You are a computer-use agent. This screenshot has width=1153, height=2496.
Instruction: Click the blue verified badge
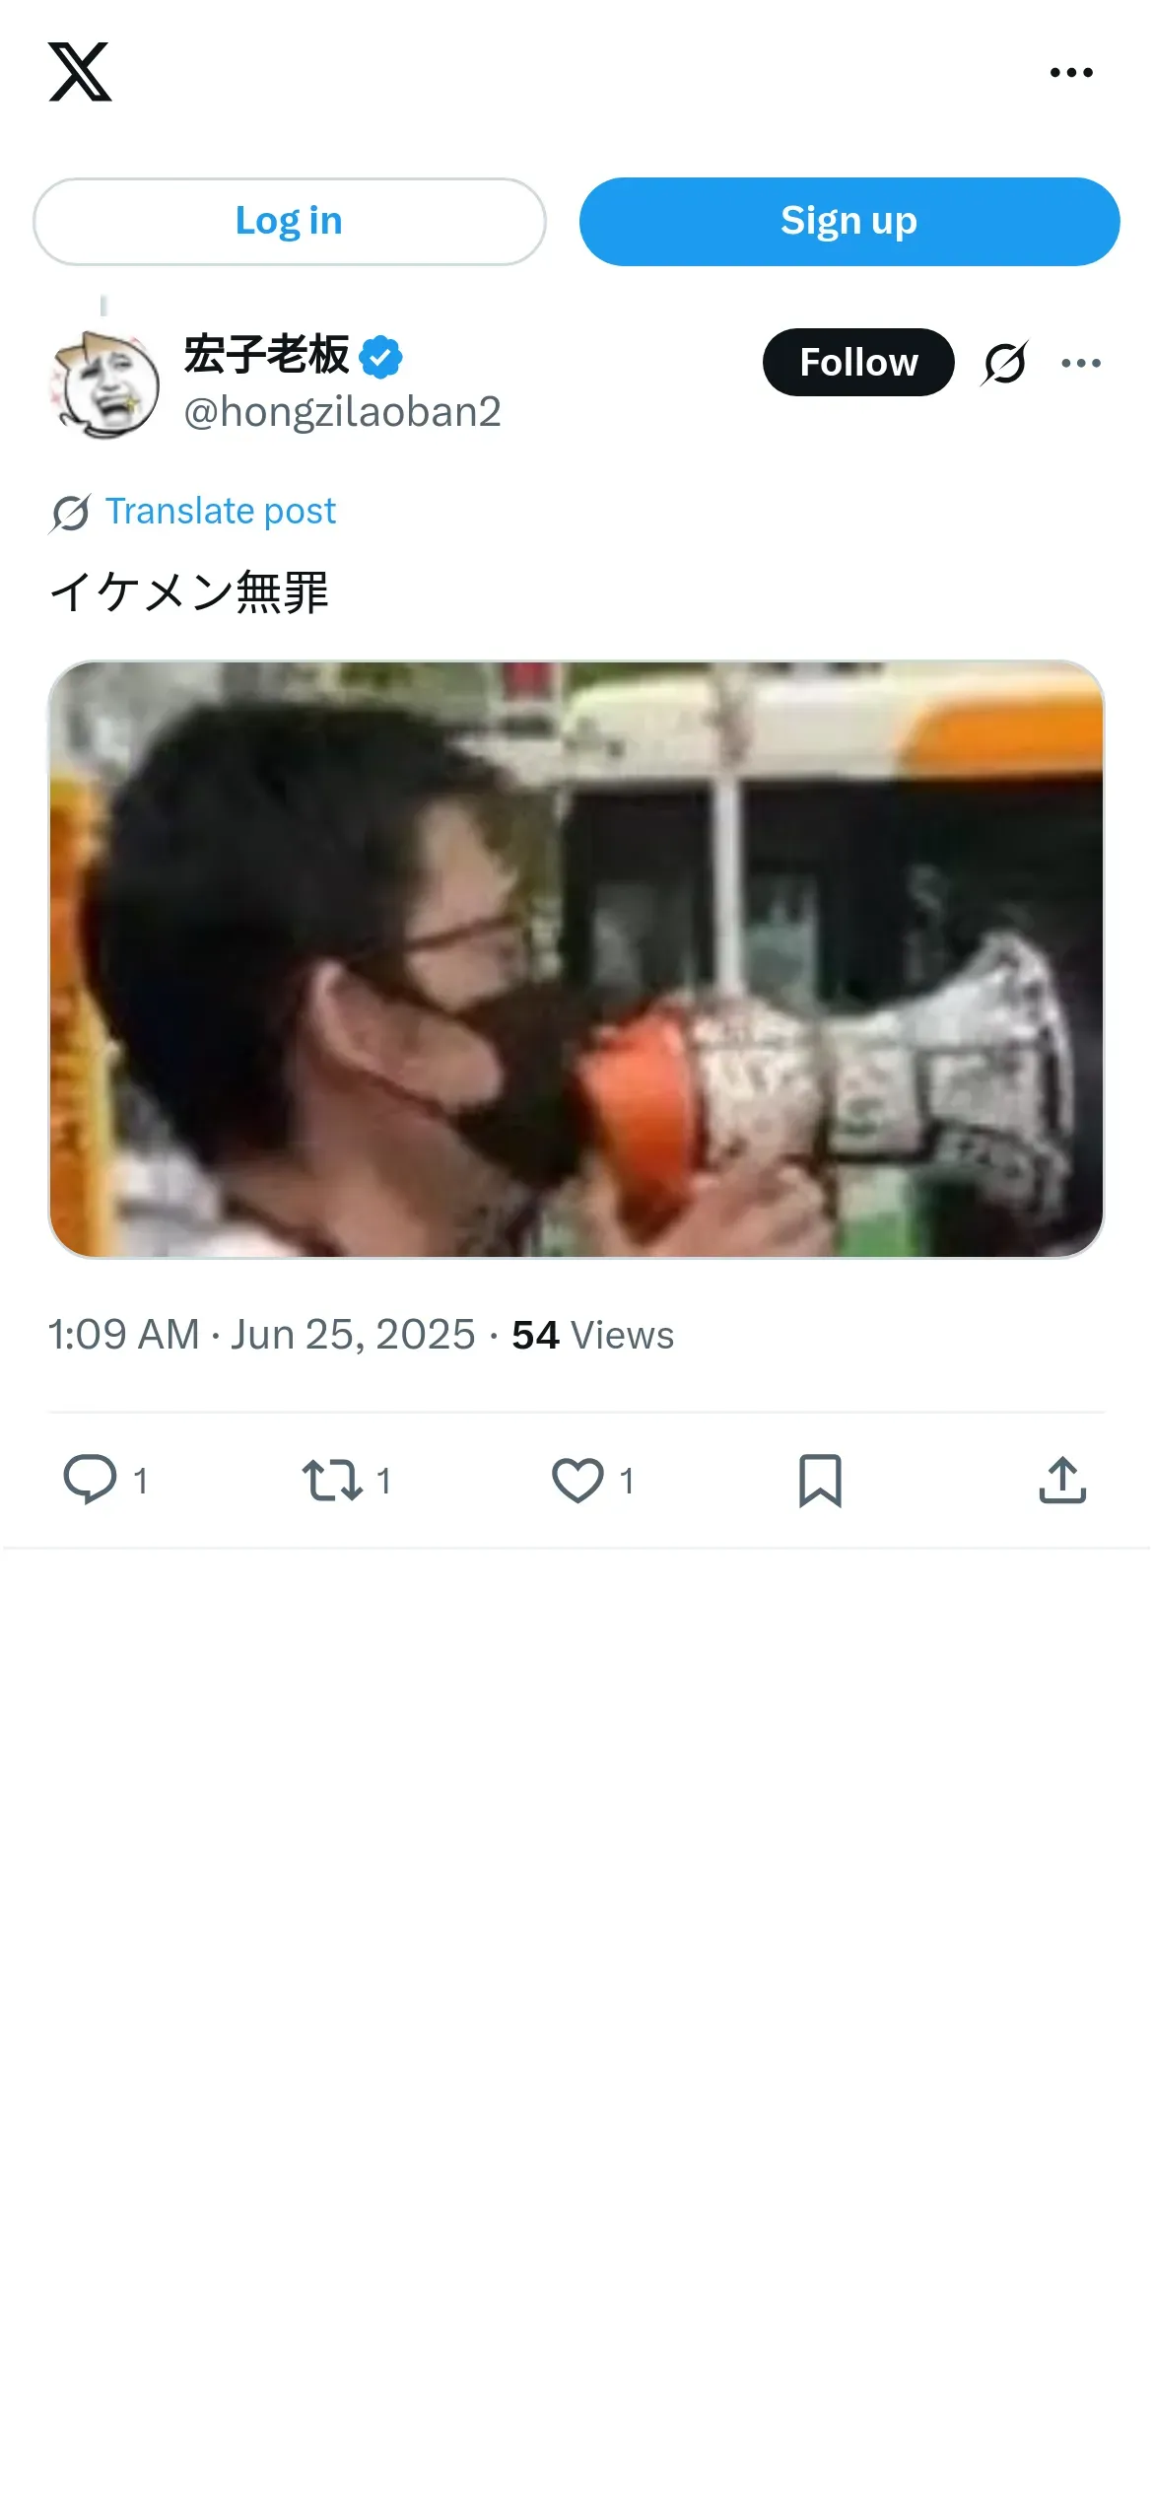pos(381,357)
